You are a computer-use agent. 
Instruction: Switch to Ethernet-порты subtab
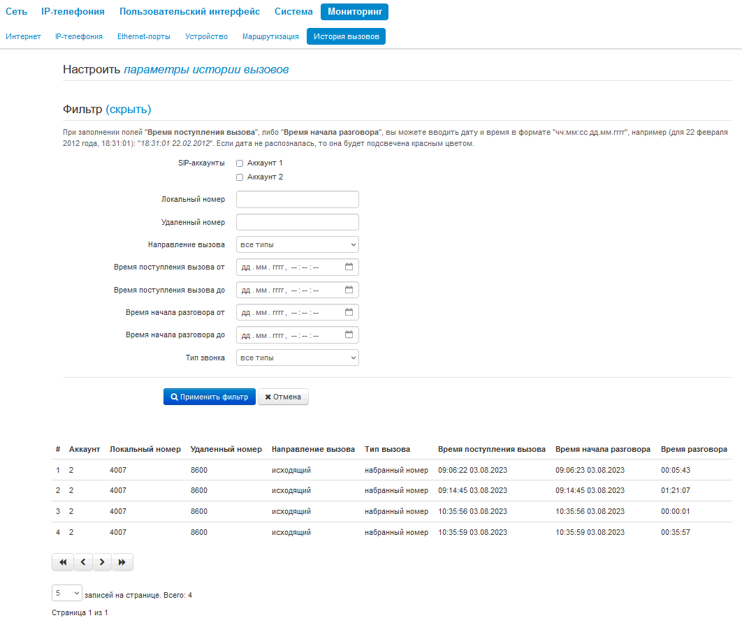[x=144, y=36]
